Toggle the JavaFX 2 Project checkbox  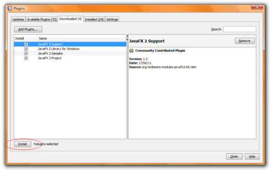(26, 58)
